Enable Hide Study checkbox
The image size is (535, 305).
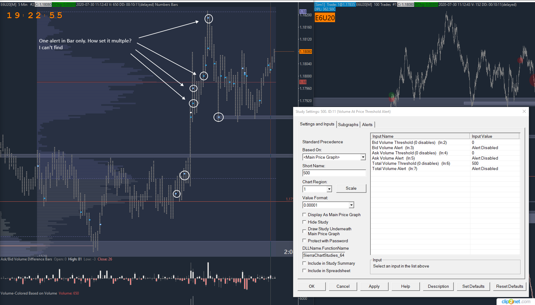pos(304,222)
